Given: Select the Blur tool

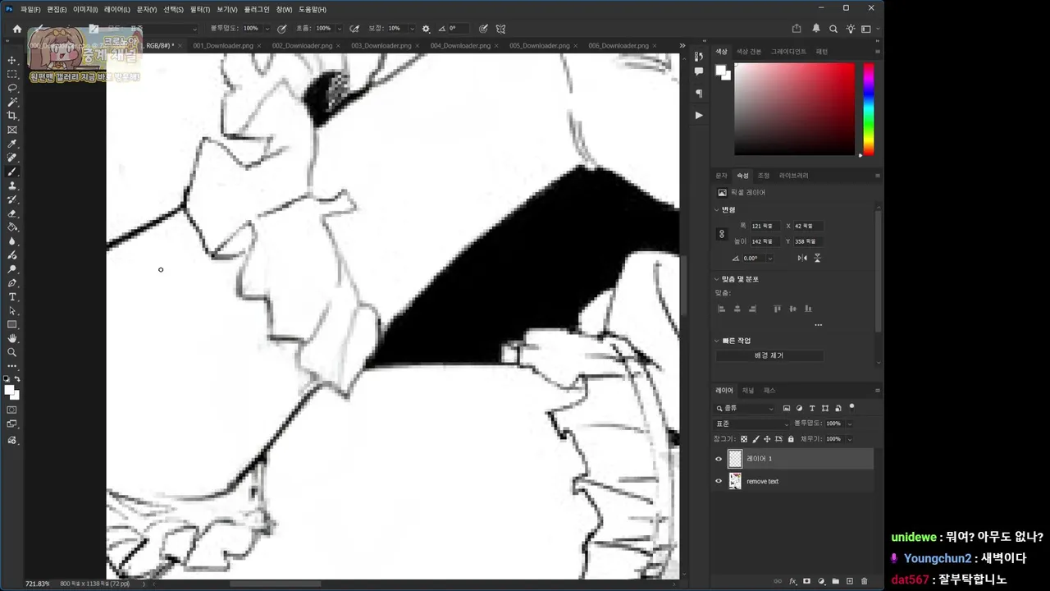Looking at the screenshot, I should tap(12, 241).
